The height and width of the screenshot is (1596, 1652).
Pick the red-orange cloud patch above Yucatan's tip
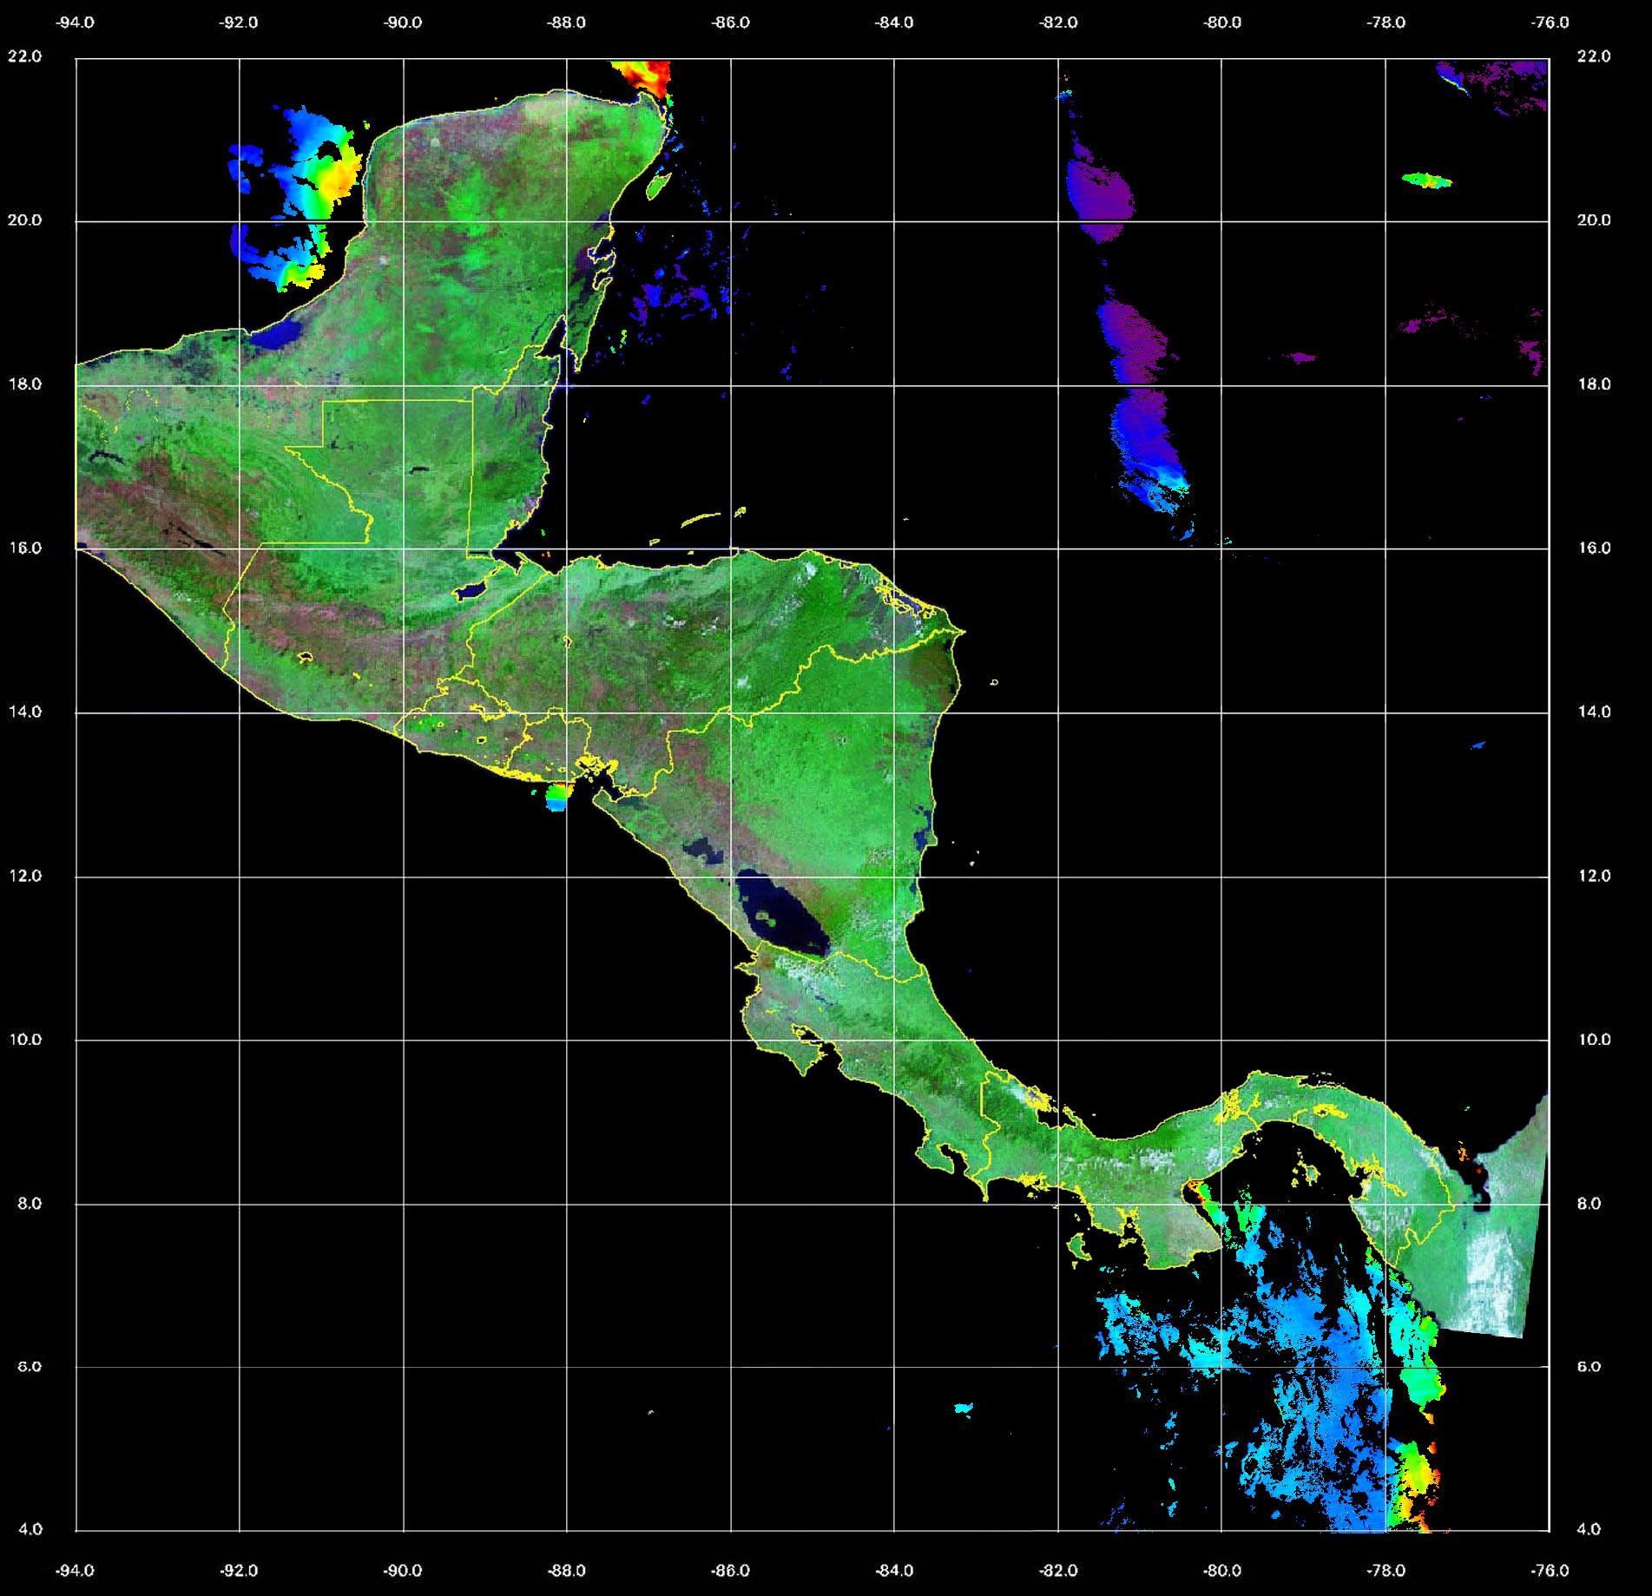(643, 75)
